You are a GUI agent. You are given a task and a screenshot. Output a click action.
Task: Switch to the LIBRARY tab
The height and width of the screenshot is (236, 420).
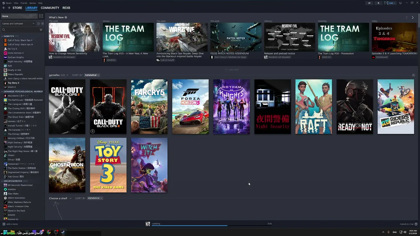coord(31,8)
